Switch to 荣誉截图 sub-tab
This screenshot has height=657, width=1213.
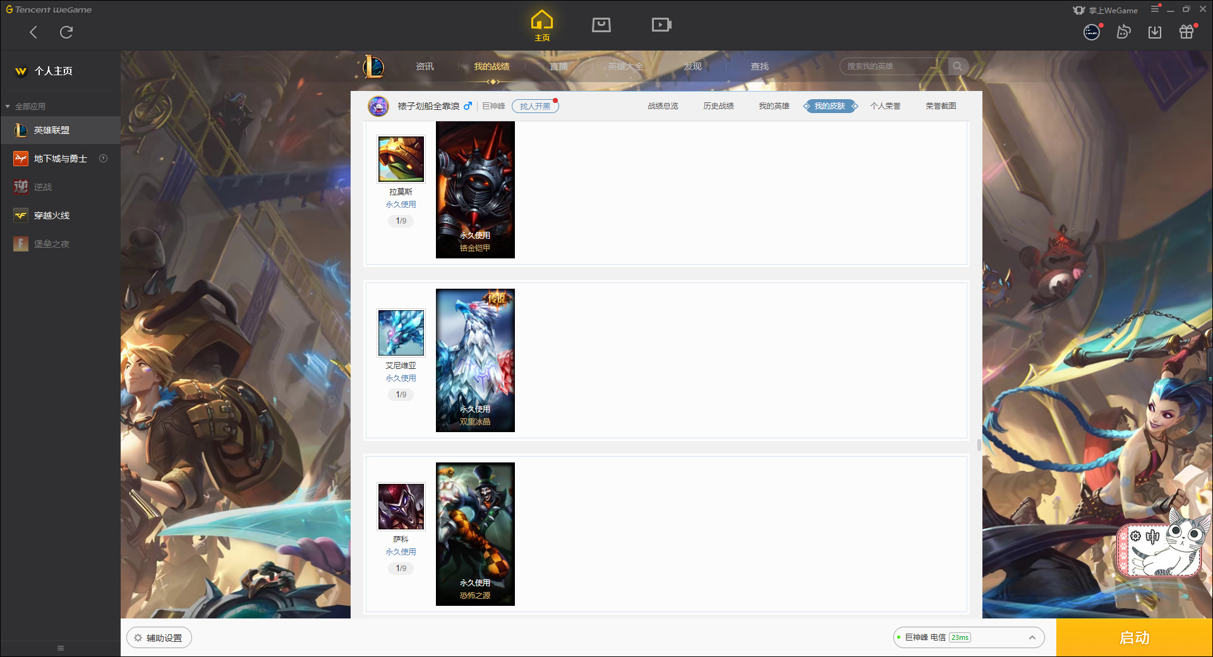click(941, 106)
